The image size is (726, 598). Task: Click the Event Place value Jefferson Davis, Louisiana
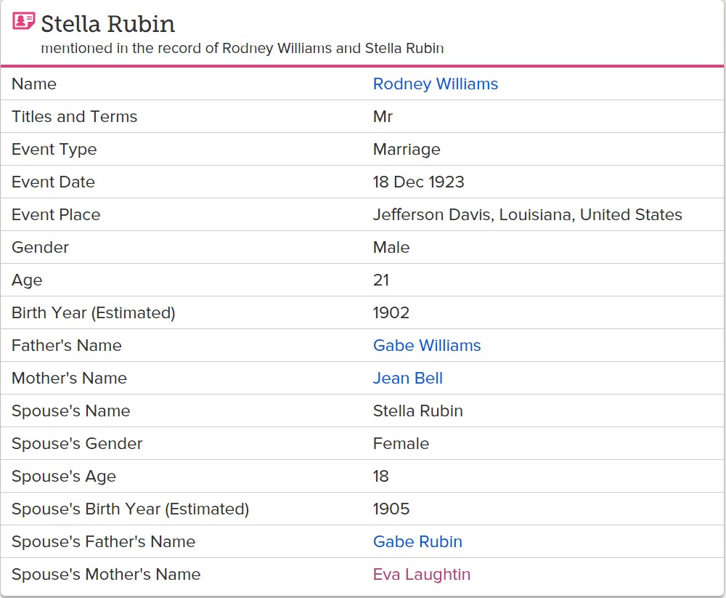tap(527, 214)
